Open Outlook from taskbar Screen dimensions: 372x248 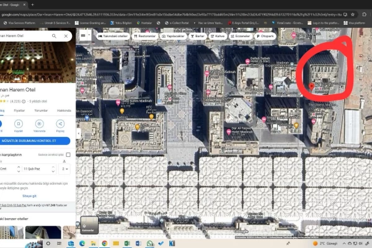71,244
